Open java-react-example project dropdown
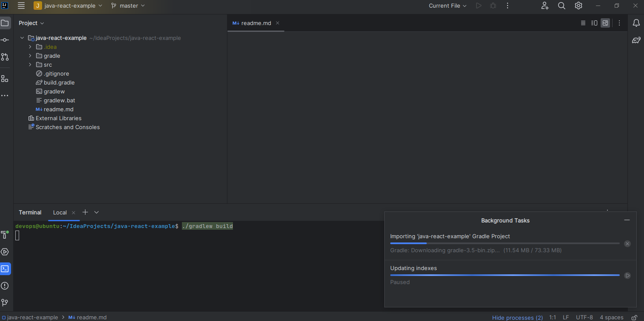The height and width of the screenshot is (321, 644). click(68, 6)
